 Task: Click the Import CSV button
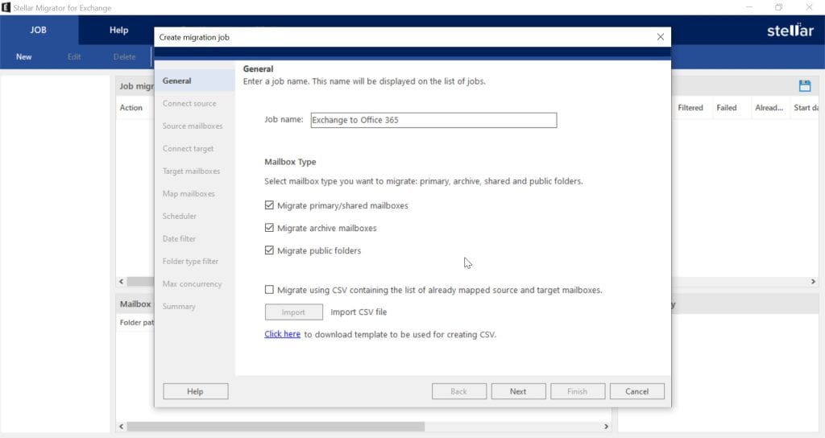coord(293,312)
